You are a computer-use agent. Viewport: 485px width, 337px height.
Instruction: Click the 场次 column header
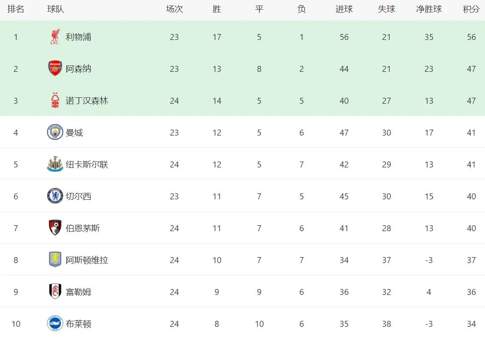pyautogui.click(x=174, y=9)
